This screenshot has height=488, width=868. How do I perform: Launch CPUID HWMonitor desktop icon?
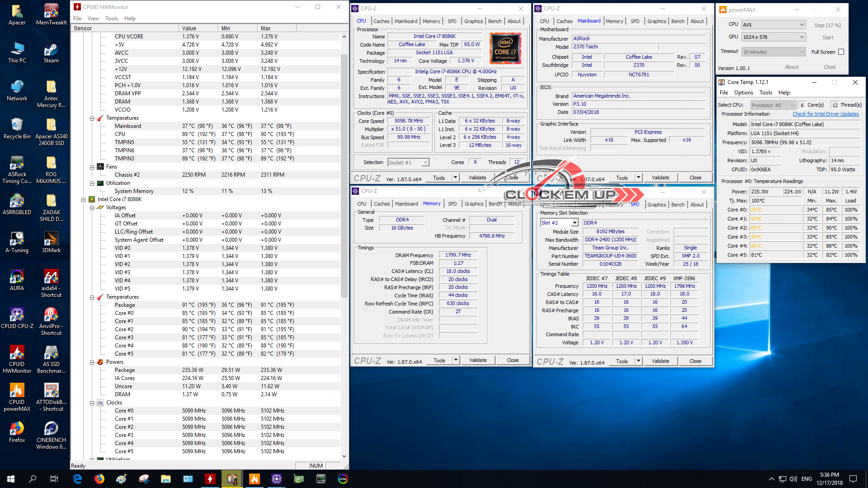click(x=17, y=360)
